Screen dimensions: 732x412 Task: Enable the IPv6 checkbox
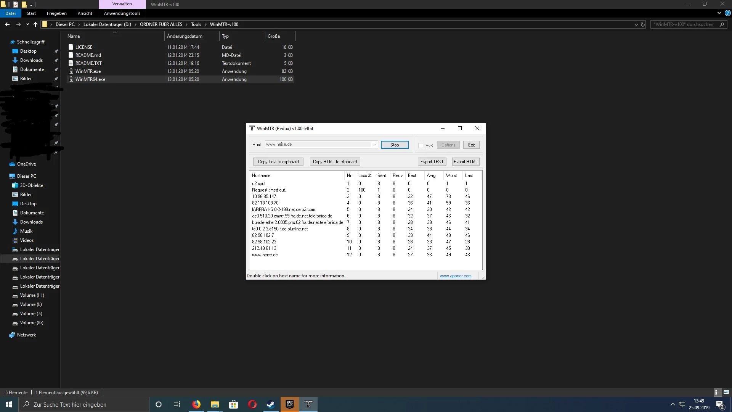(x=421, y=145)
